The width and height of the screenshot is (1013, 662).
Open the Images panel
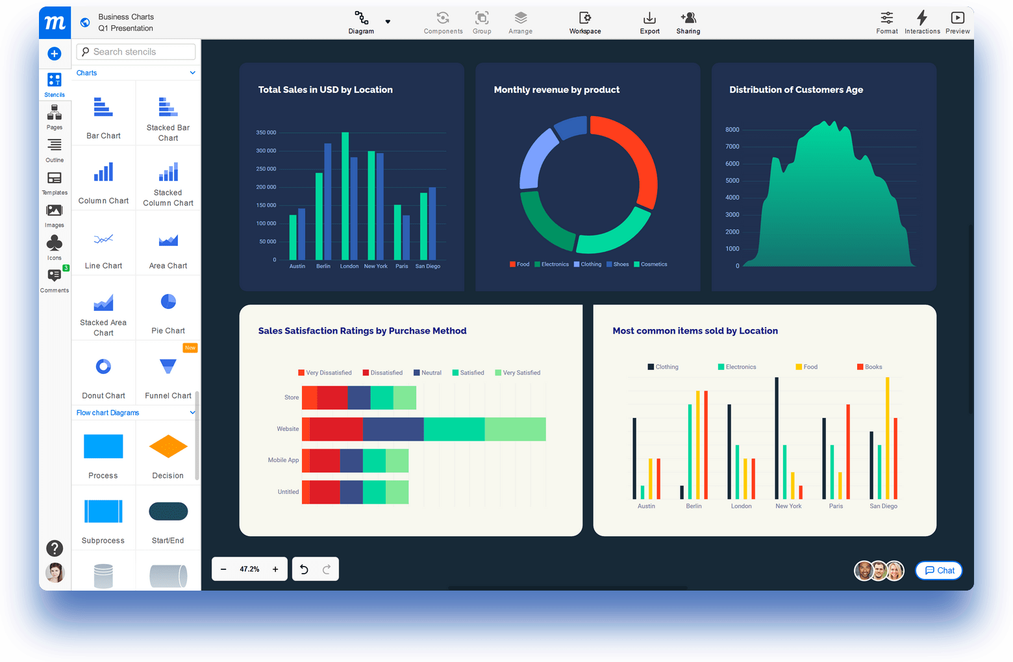55,213
